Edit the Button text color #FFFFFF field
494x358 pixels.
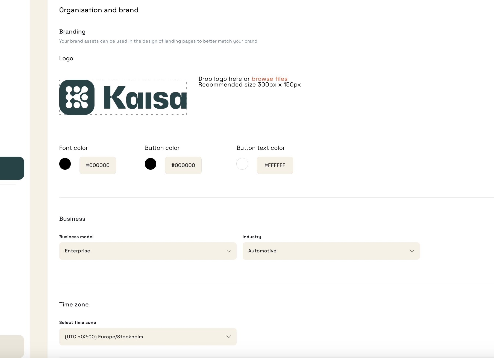[x=275, y=165]
